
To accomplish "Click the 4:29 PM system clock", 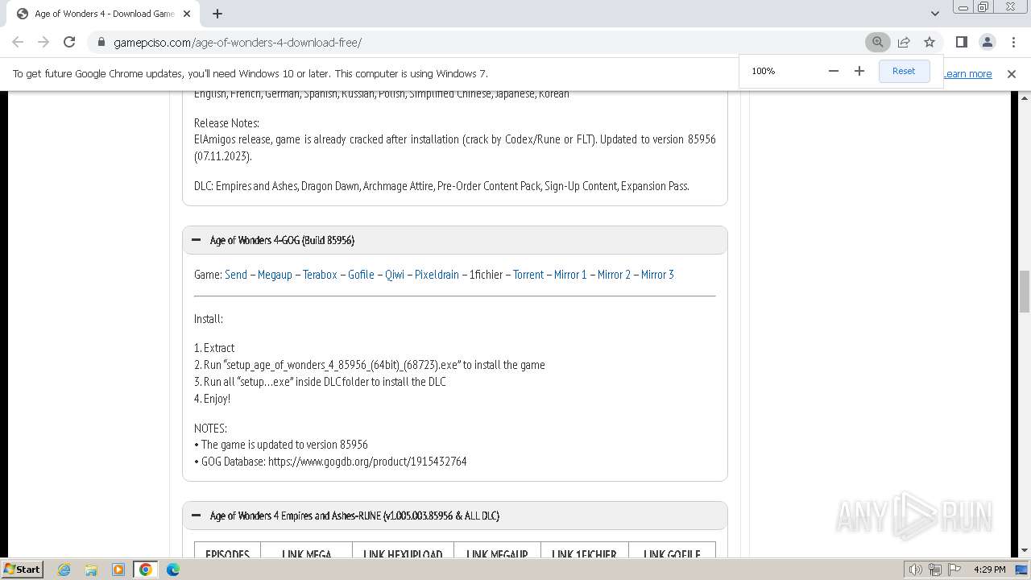I will [989, 570].
